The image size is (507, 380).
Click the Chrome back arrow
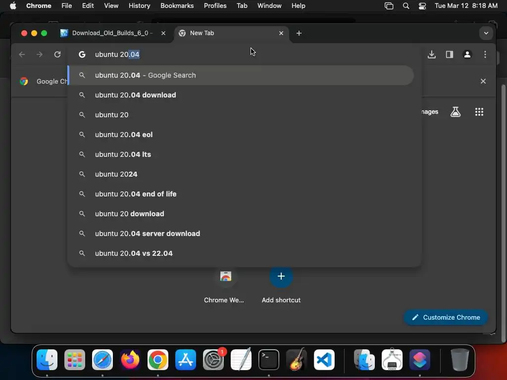pos(22,54)
